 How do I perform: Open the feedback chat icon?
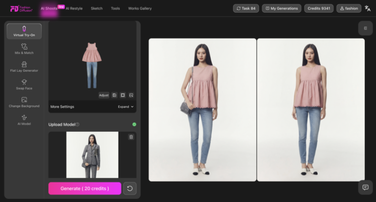tap(365, 187)
